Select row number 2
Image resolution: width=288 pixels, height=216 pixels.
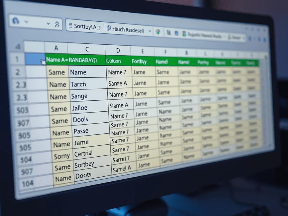pyautogui.click(x=17, y=72)
